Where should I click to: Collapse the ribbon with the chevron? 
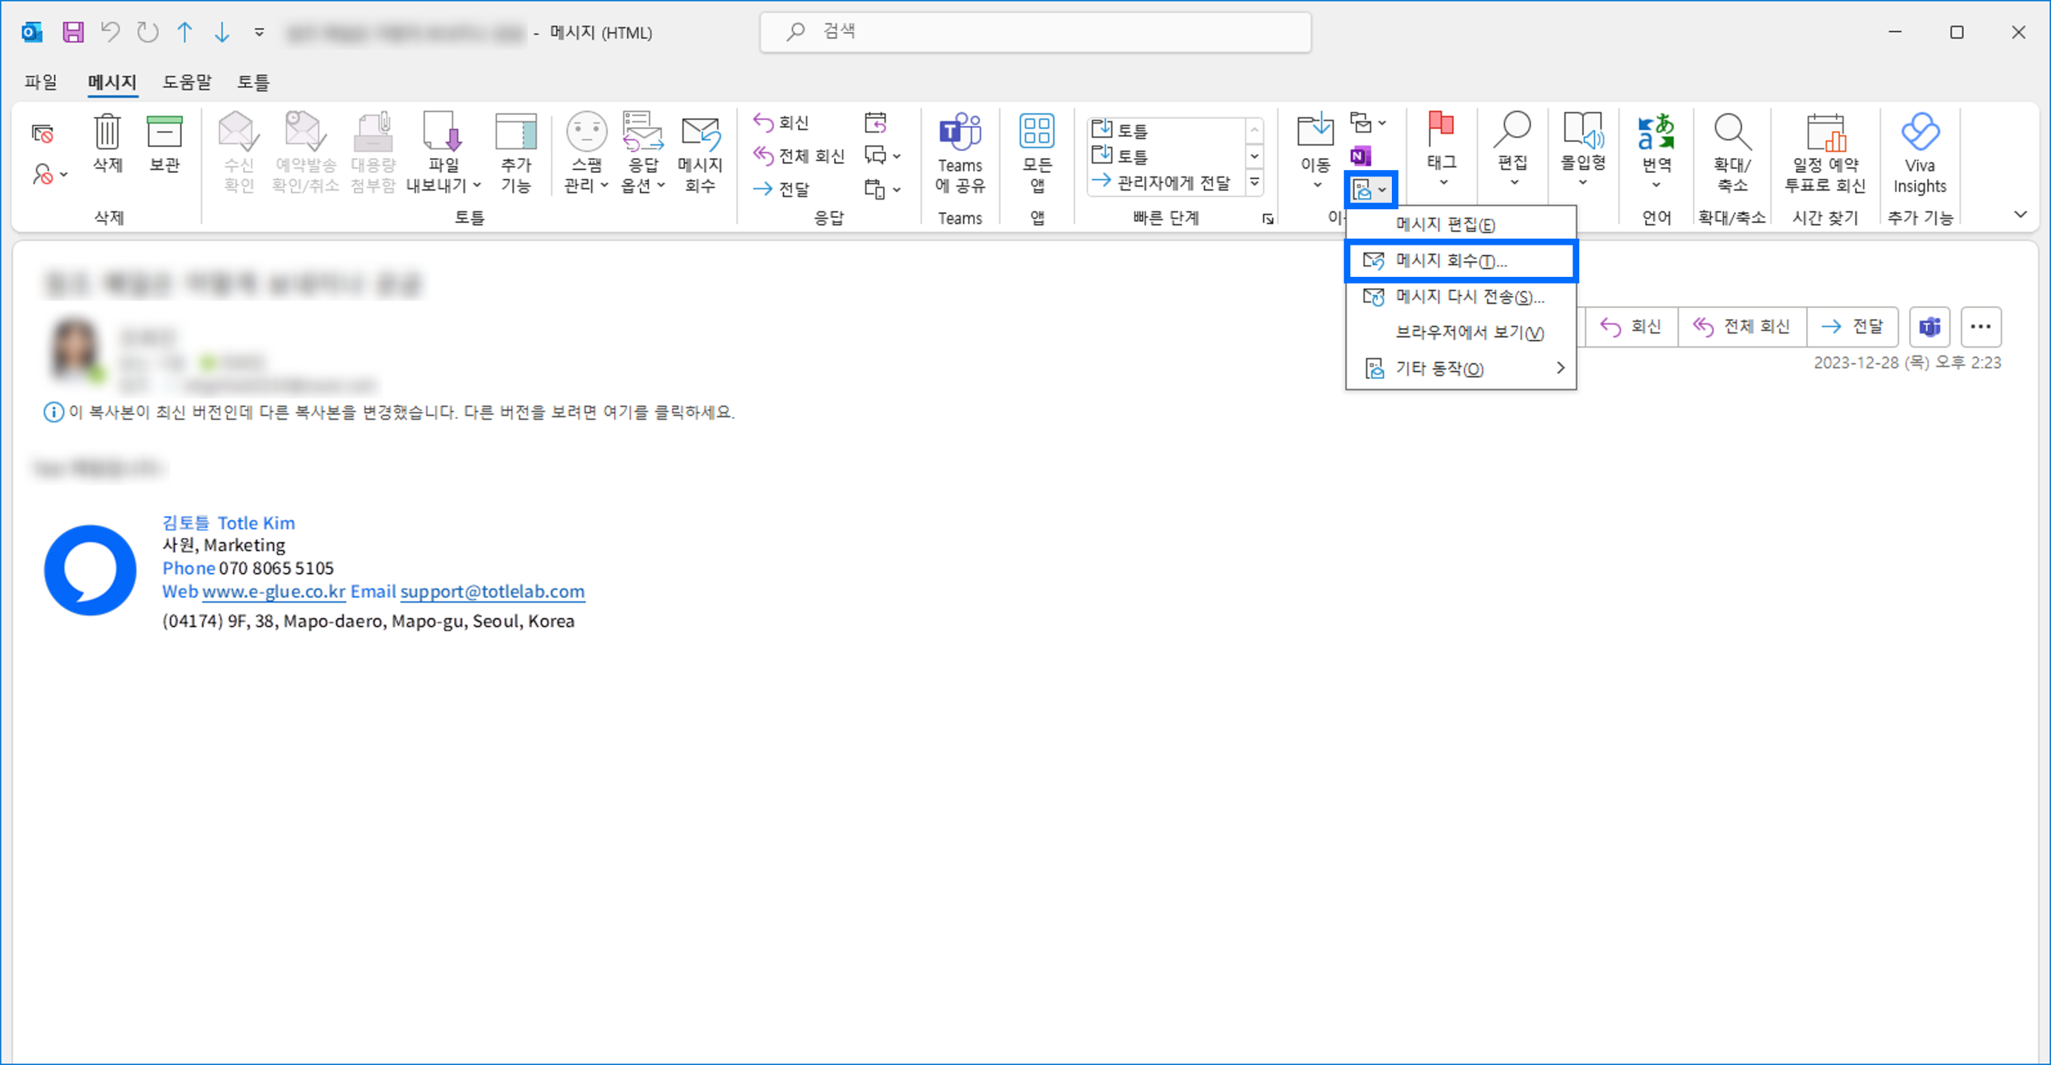point(2020,214)
